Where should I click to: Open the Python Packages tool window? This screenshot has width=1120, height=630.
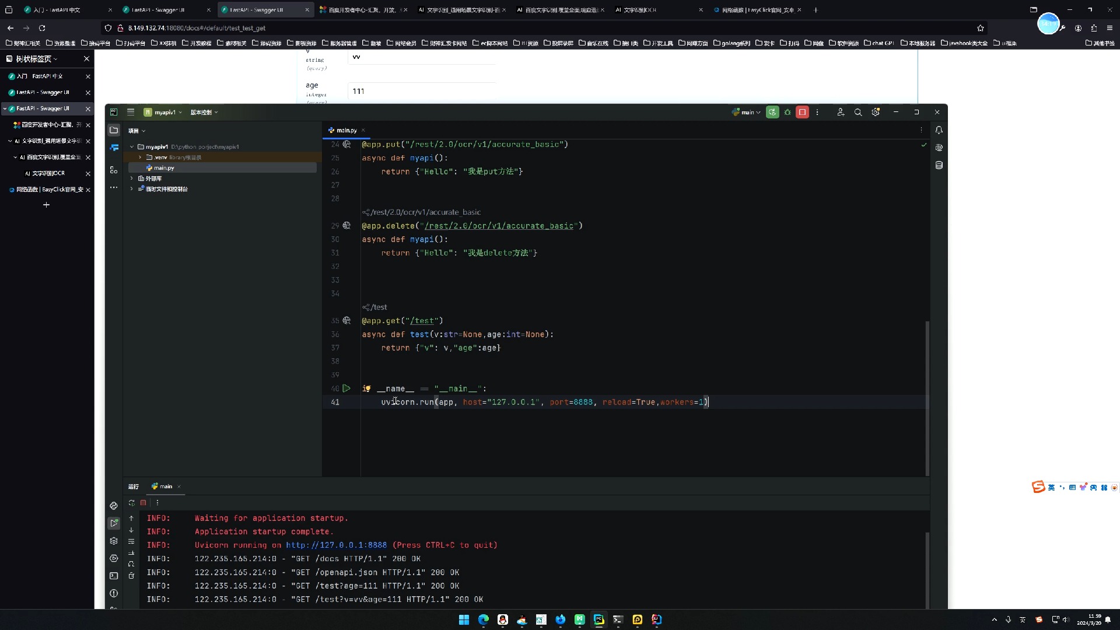pos(114,541)
